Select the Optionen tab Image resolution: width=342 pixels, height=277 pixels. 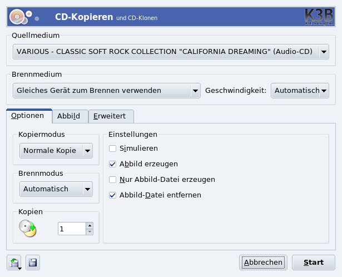(x=28, y=116)
